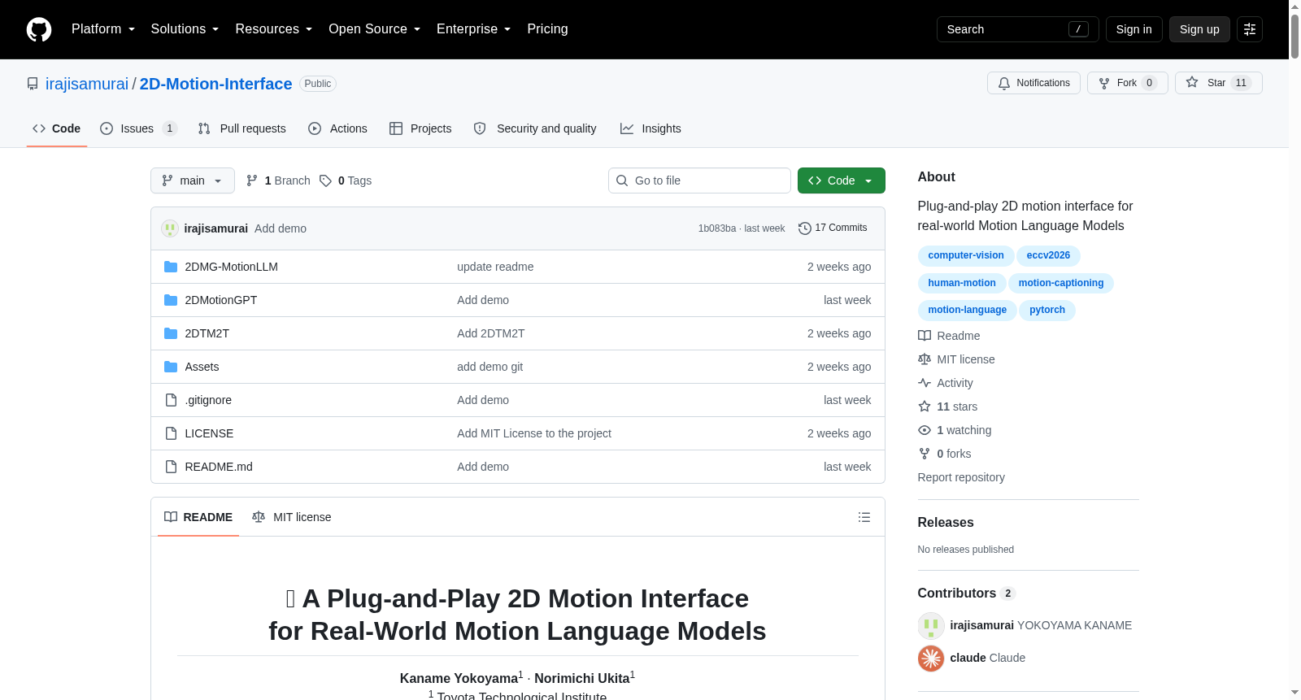Image resolution: width=1301 pixels, height=700 pixels.
Task: Open the irajisamurai owner link
Action: (x=87, y=84)
